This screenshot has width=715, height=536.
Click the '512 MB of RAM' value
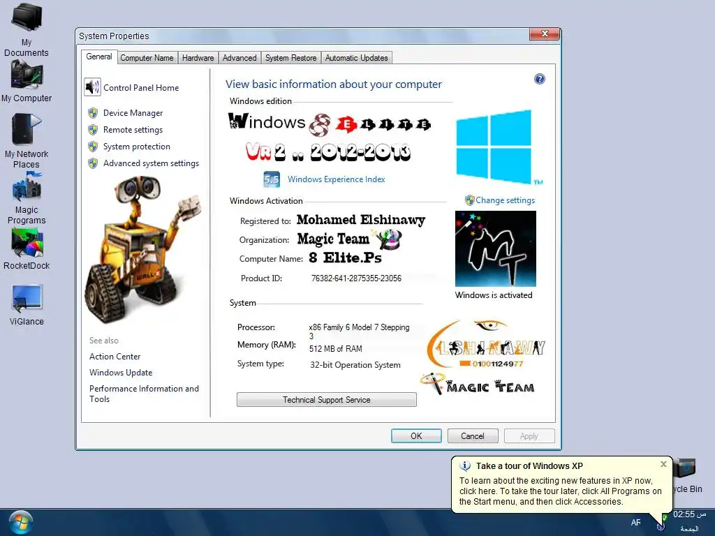336,349
